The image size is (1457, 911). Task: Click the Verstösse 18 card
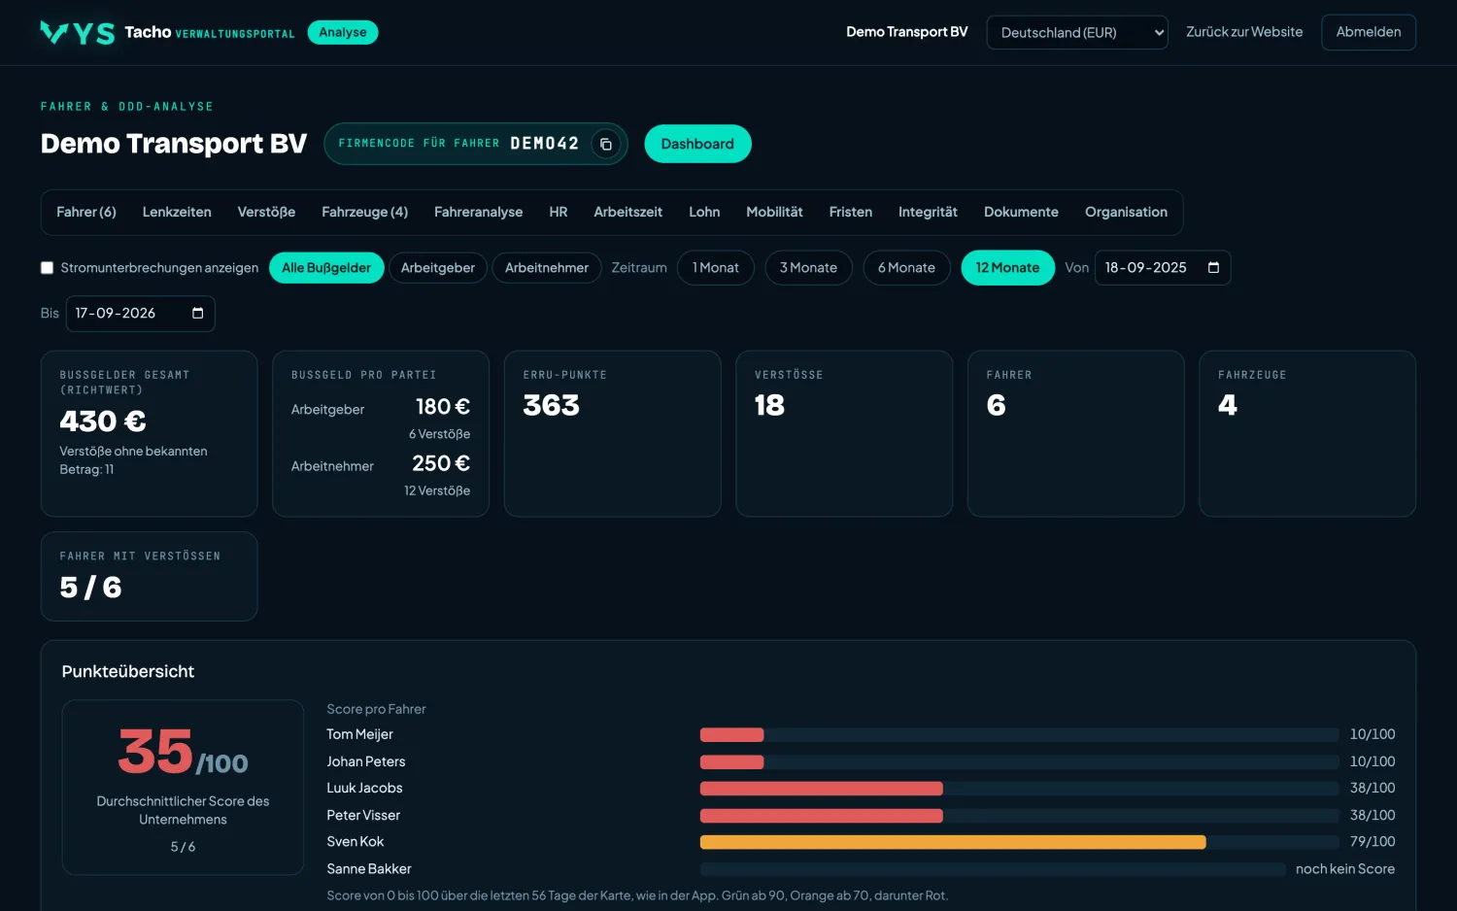844,434
